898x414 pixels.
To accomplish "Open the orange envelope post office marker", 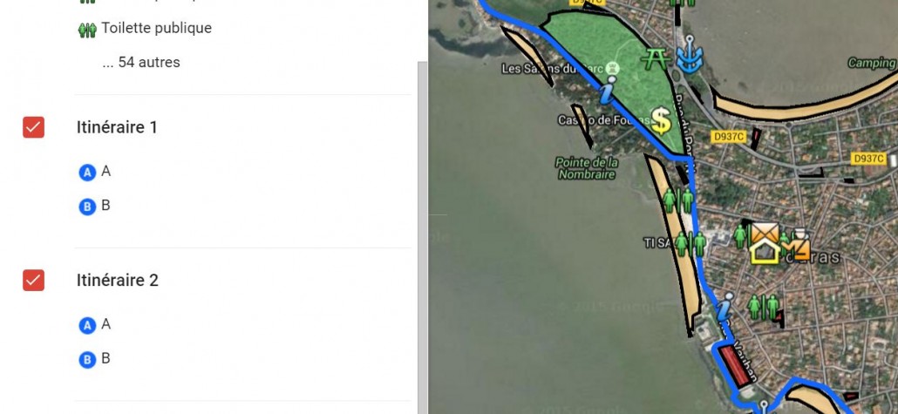I will click(x=765, y=232).
